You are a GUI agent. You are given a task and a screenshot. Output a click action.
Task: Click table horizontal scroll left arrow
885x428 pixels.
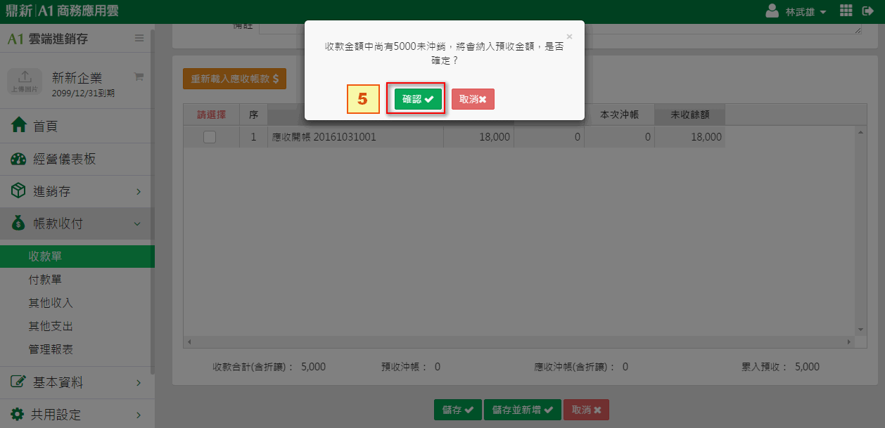(188, 342)
